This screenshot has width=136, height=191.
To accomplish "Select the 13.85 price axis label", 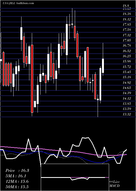I will [x=127, y=104].
